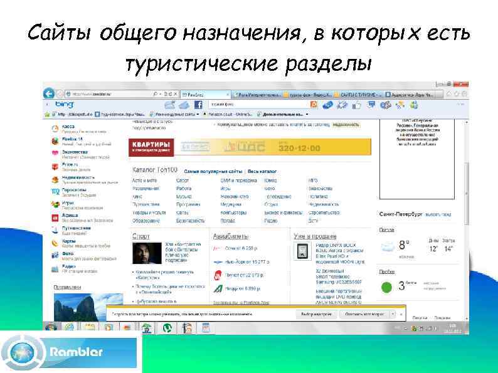Viewport: 498px width, 373px height.
Task: Open Работа catalog category
Action: (x=184, y=188)
